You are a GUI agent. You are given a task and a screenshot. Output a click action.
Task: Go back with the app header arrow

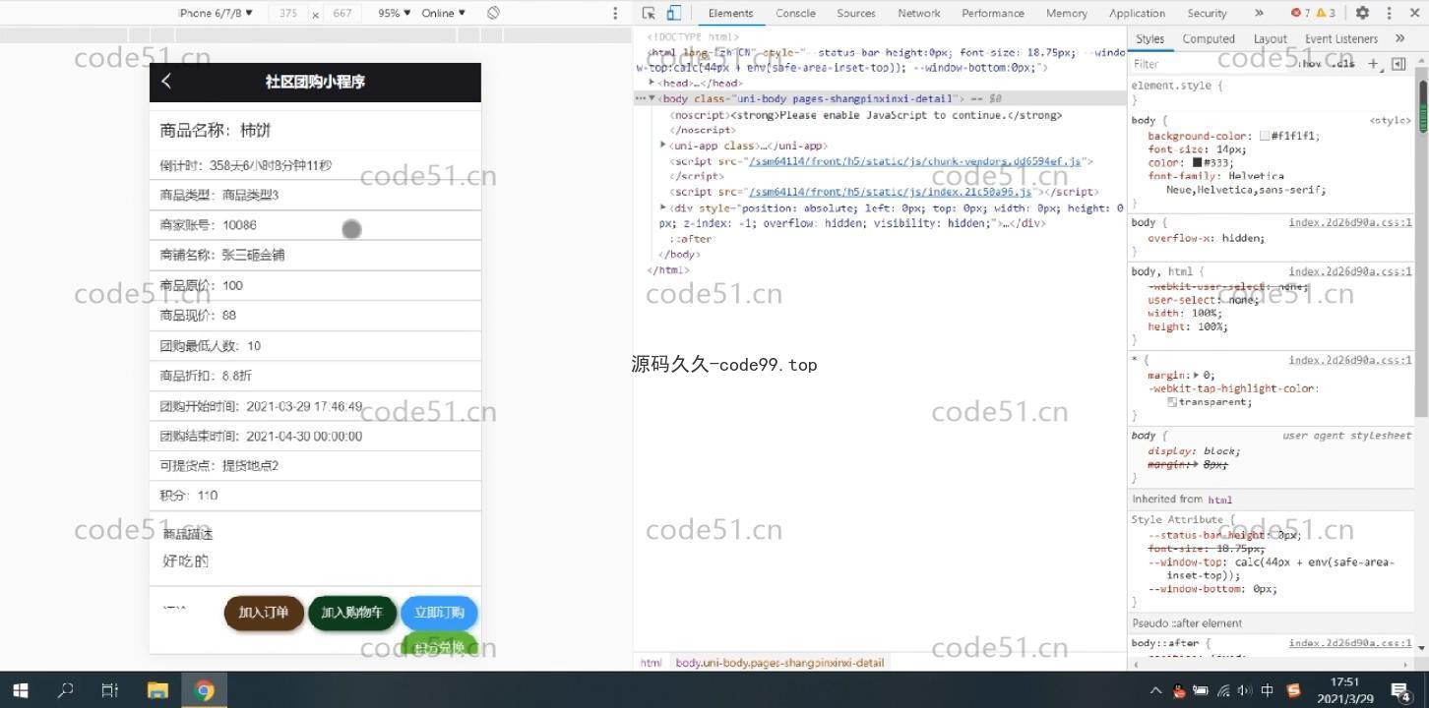click(166, 81)
